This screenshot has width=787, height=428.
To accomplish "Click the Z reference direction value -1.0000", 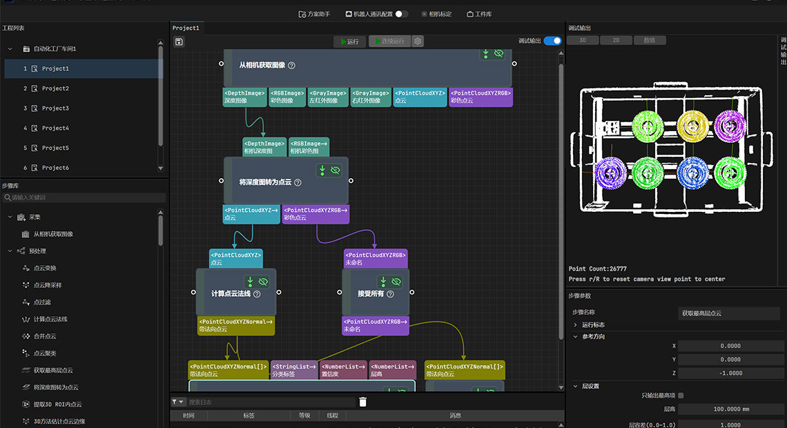I will pyautogui.click(x=730, y=373).
